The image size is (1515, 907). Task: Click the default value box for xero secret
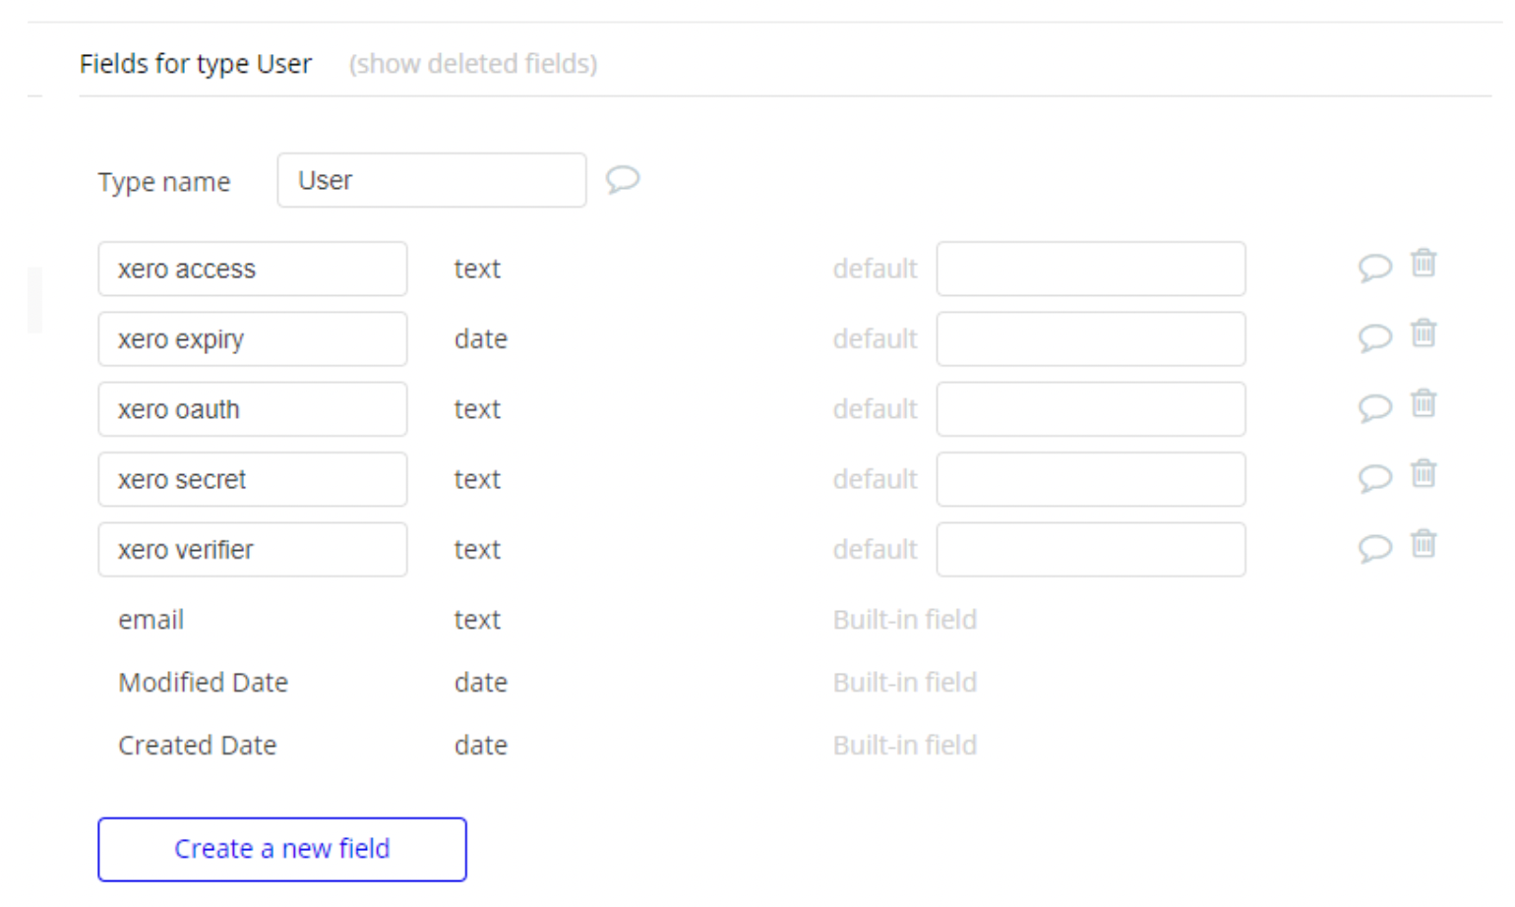click(1090, 480)
